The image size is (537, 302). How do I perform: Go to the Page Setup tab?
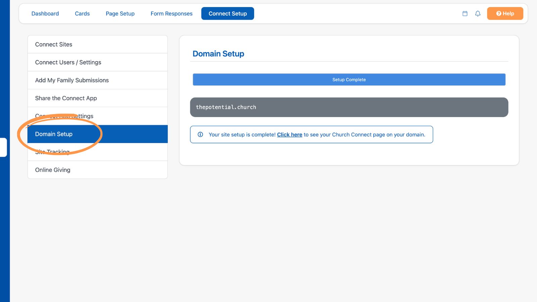pyautogui.click(x=120, y=13)
